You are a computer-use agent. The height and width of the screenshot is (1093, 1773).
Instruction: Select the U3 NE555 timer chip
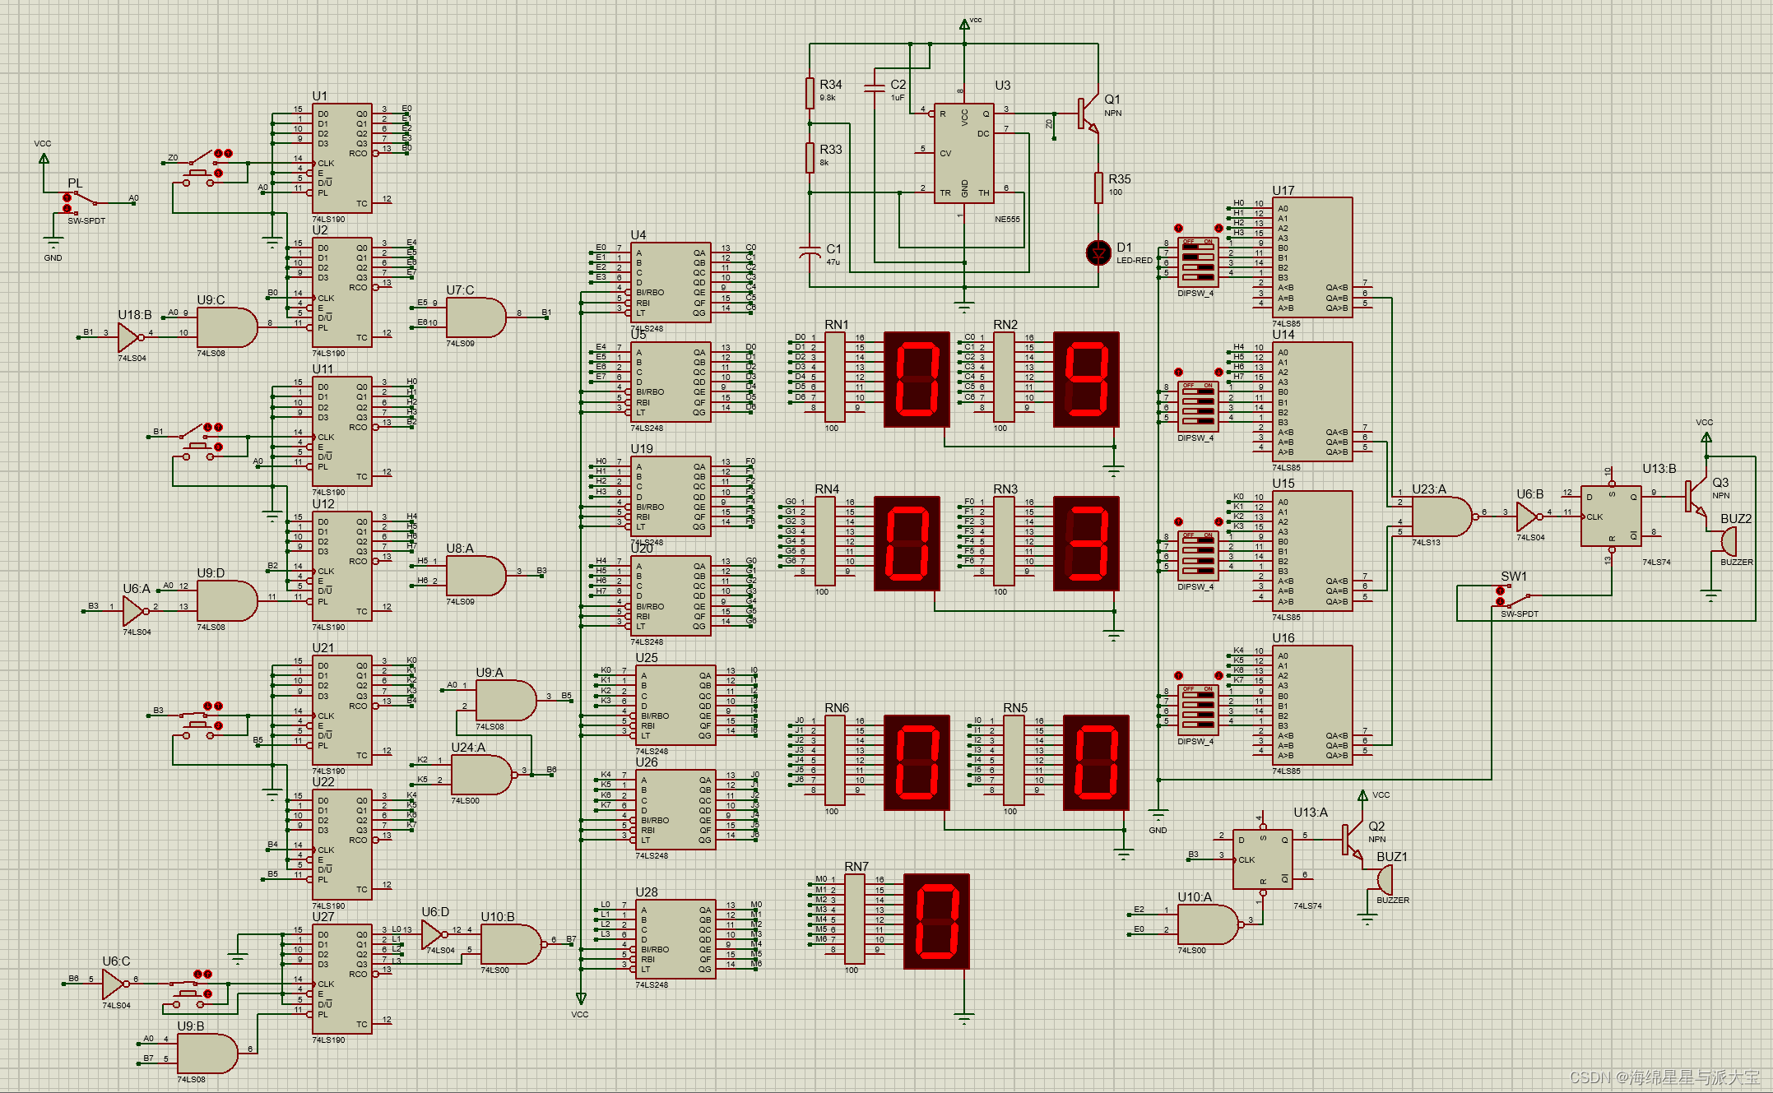(x=963, y=153)
